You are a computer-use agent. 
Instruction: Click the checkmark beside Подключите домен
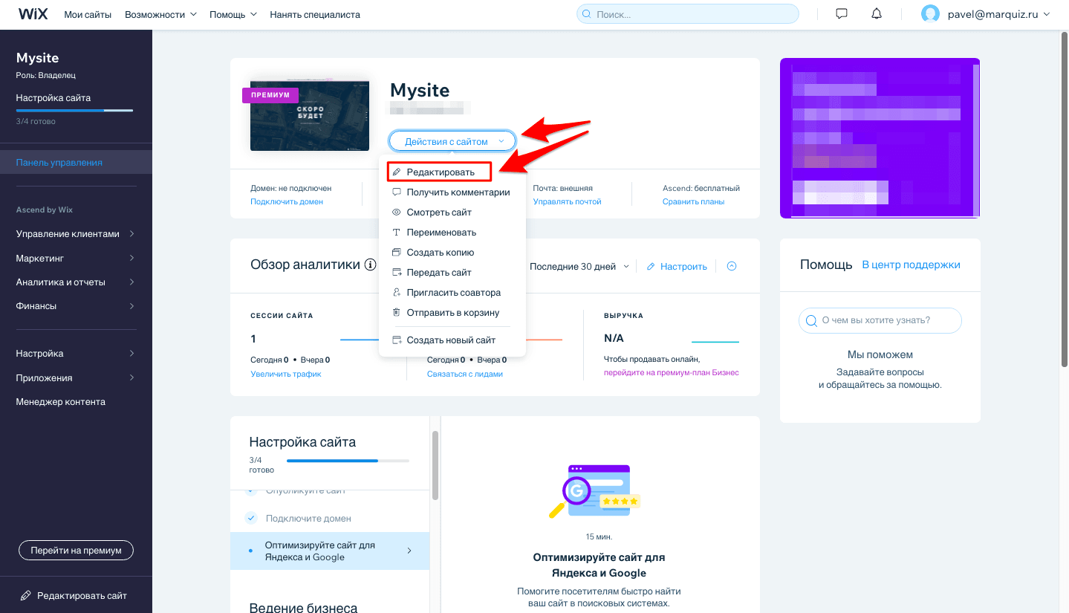coord(251,518)
